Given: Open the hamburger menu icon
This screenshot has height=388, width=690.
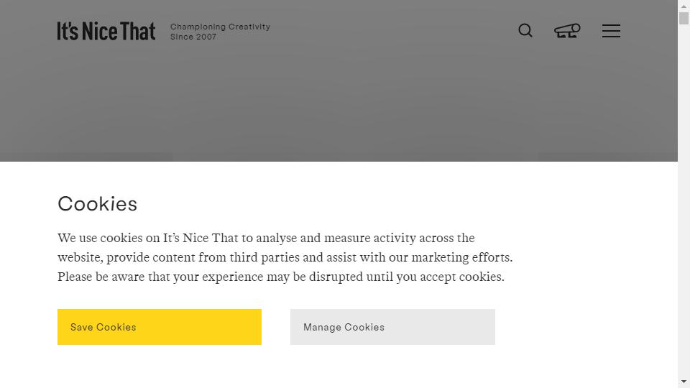Looking at the screenshot, I should [x=611, y=31].
